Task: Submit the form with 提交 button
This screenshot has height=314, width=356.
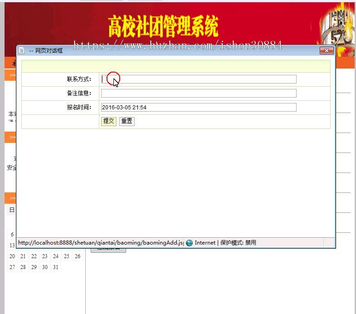Action: coord(109,121)
